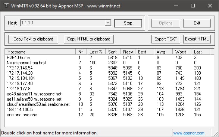Click the Recv column header
Viewport: 219px width, 137px height.
[x=128, y=52]
